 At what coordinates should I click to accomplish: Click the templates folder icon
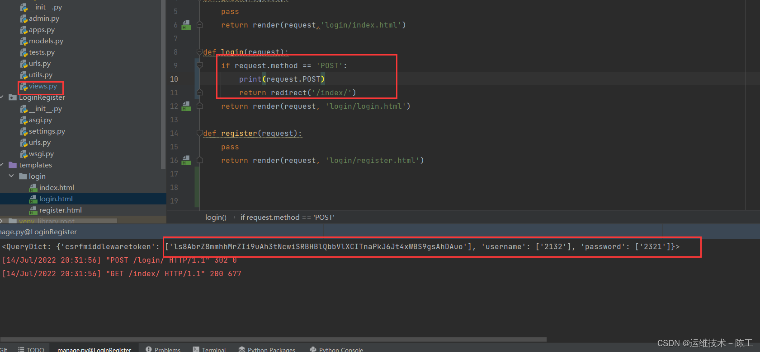click(x=13, y=165)
